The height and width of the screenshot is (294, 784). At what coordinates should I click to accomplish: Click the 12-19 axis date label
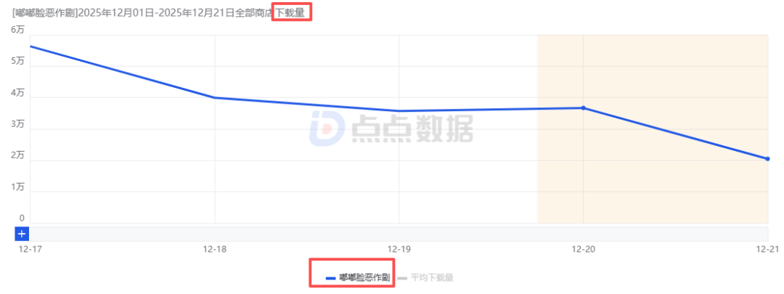tap(399, 249)
